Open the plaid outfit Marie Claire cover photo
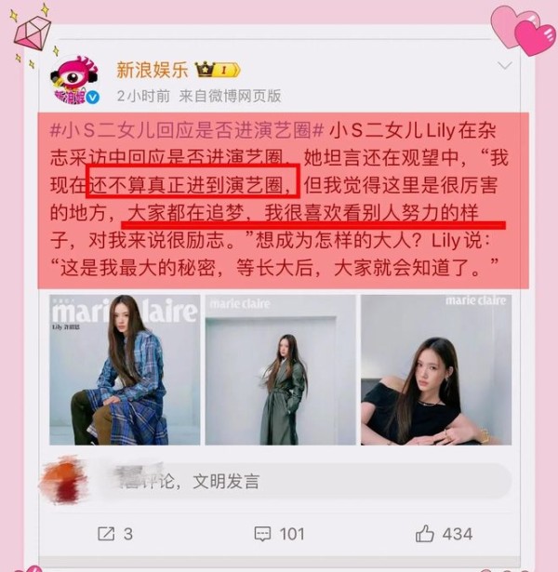The image size is (558, 572). click(125, 370)
